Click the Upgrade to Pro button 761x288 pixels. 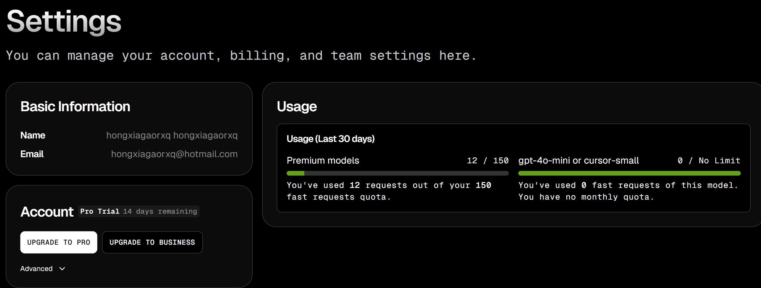(x=59, y=242)
